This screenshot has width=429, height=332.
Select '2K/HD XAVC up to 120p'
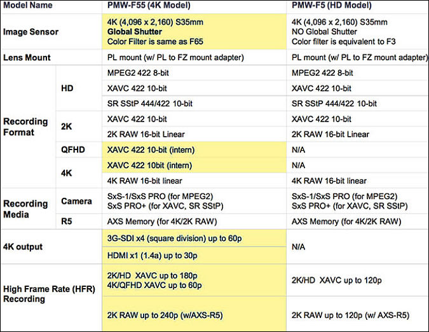(336, 280)
